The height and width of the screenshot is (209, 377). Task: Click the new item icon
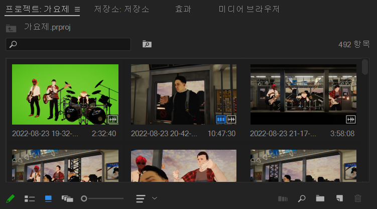pyautogui.click(x=339, y=198)
